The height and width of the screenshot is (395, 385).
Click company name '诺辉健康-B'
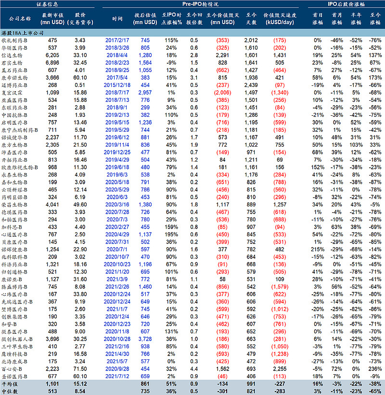pos(14,250)
